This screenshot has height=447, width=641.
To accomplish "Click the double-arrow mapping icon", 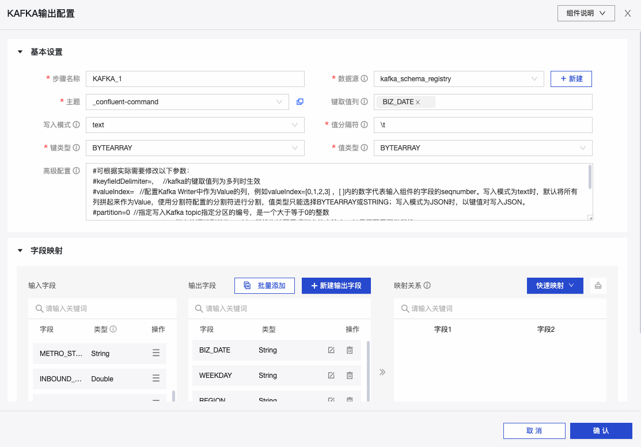I will [382, 372].
